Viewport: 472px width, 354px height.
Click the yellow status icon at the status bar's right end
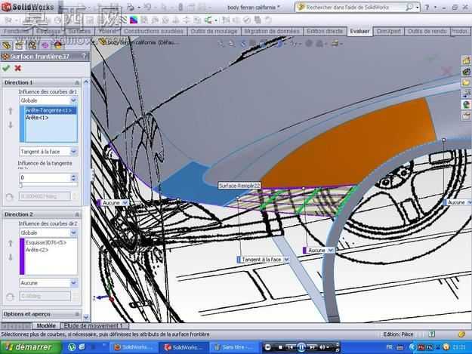click(461, 334)
